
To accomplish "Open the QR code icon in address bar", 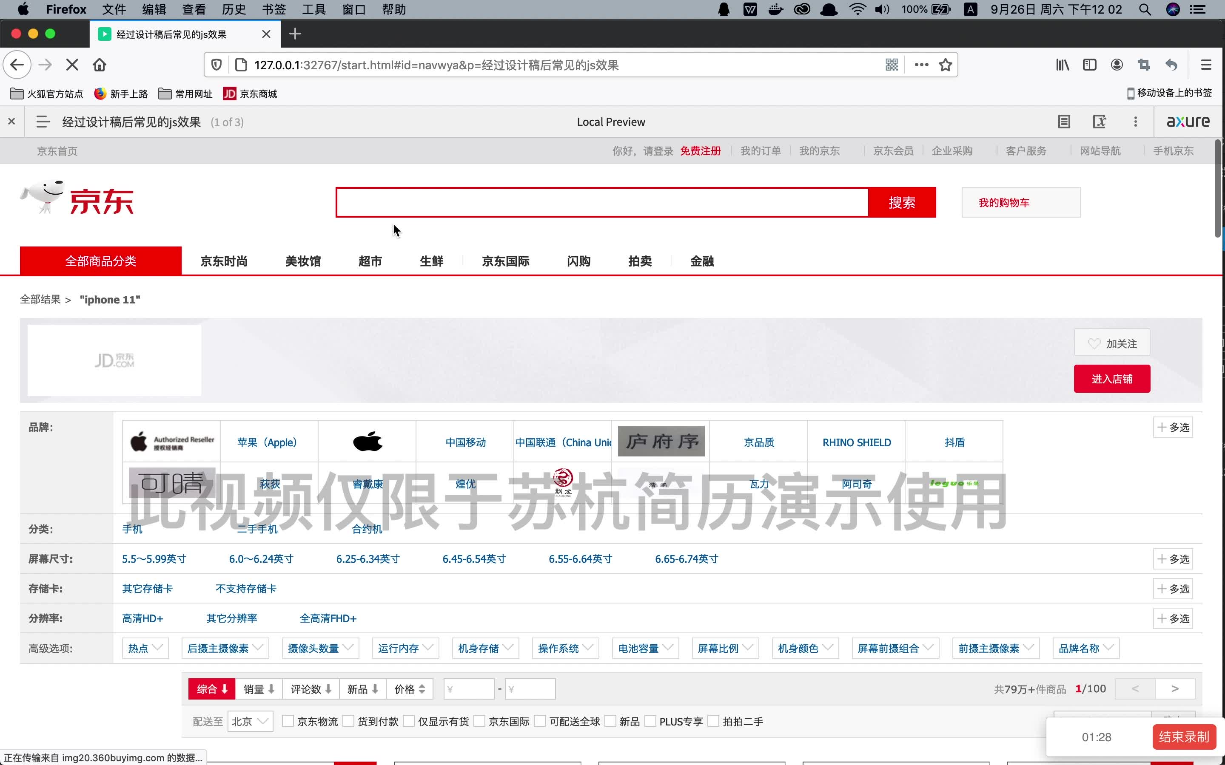I will (x=892, y=65).
